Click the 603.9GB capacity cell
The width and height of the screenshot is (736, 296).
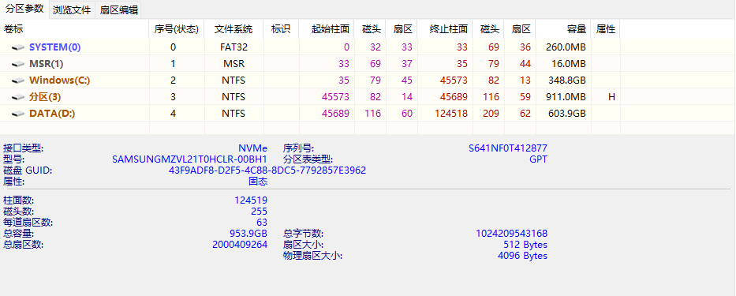point(563,113)
